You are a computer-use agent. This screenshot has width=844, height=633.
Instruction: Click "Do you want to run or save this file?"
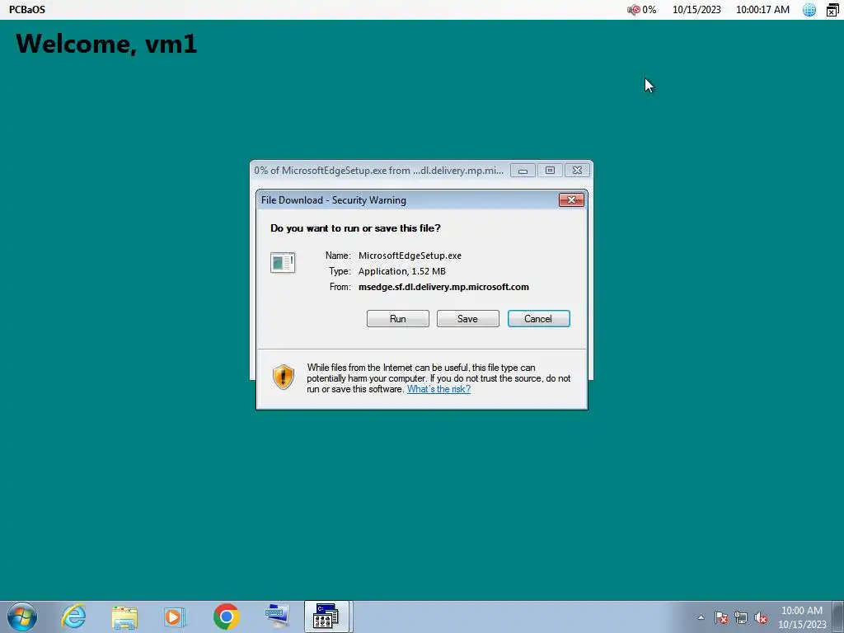coord(355,228)
